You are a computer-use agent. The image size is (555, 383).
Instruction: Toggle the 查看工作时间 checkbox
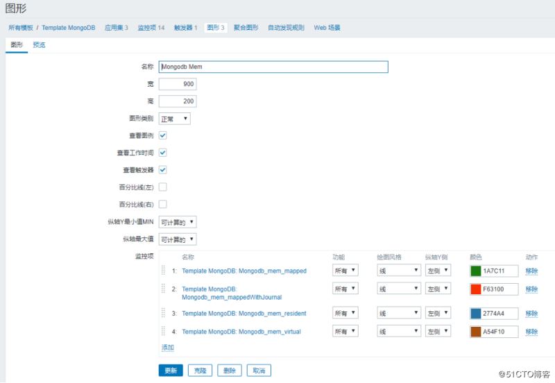(163, 153)
